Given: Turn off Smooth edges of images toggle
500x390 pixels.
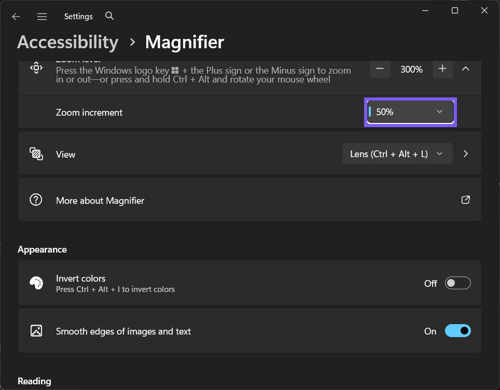Looking at the screenshot, I should tap(457, 331).
